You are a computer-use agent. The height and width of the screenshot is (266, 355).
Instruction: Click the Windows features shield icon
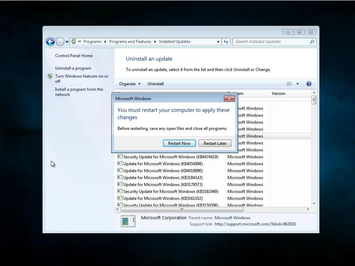click(x=50, y=76)
